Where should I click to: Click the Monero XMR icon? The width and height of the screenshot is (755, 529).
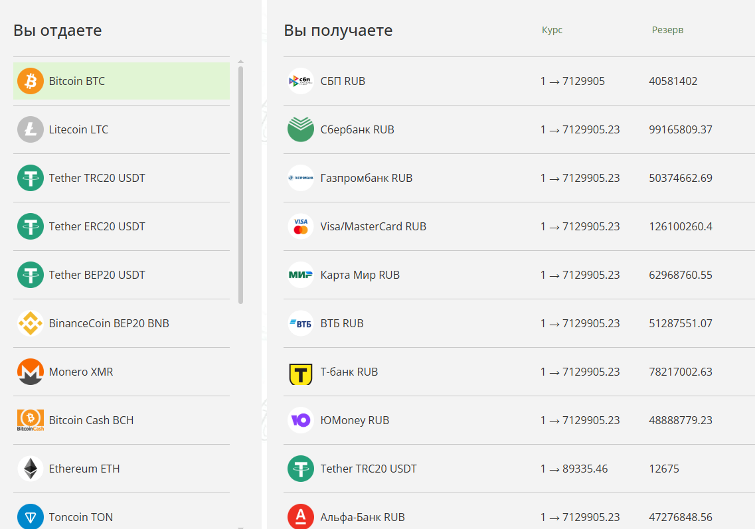31,372
